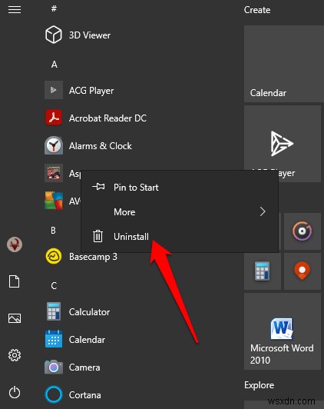
Task: Open the Calendar tile under Create
Action: coord(284,64)
